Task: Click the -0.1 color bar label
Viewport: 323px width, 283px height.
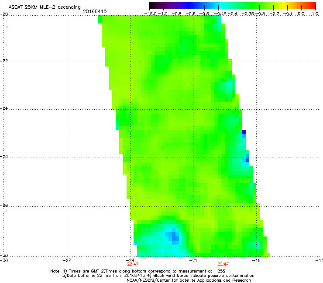Action: (x=288, y=14)
